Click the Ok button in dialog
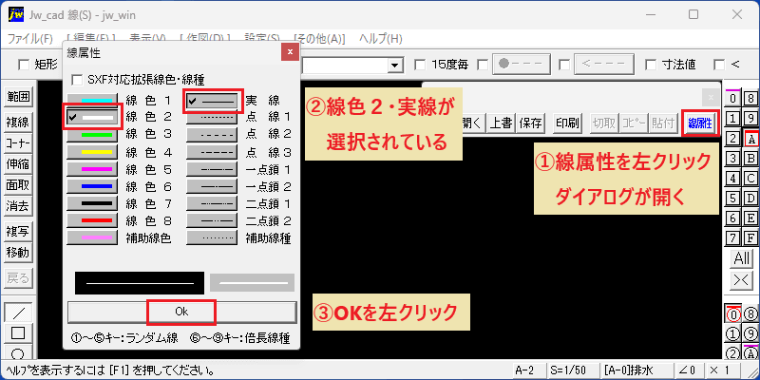This screenshot has height=380, width=760. tap(181, 313)
